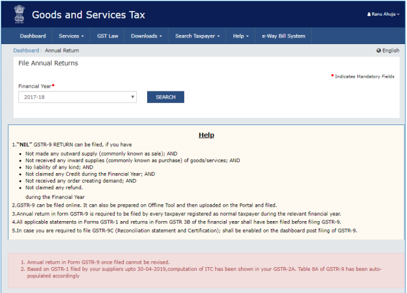Click the Goods and Services Tax title
The height and width of the screenshot is (293, 407).
point(88,15)
